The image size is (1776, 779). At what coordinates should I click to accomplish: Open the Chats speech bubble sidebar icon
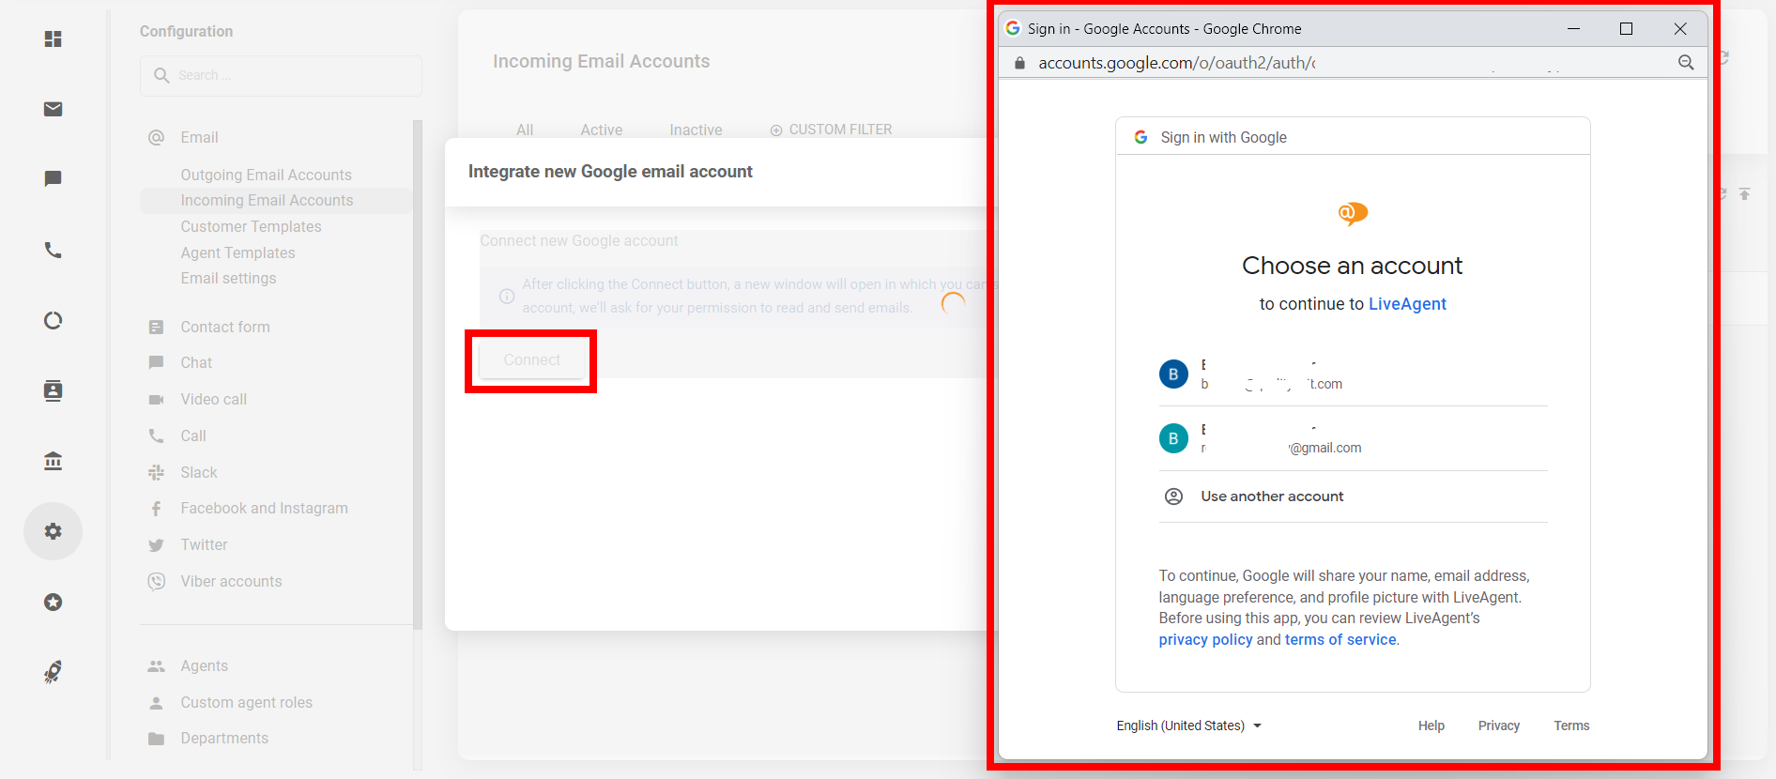pos(54,178)
